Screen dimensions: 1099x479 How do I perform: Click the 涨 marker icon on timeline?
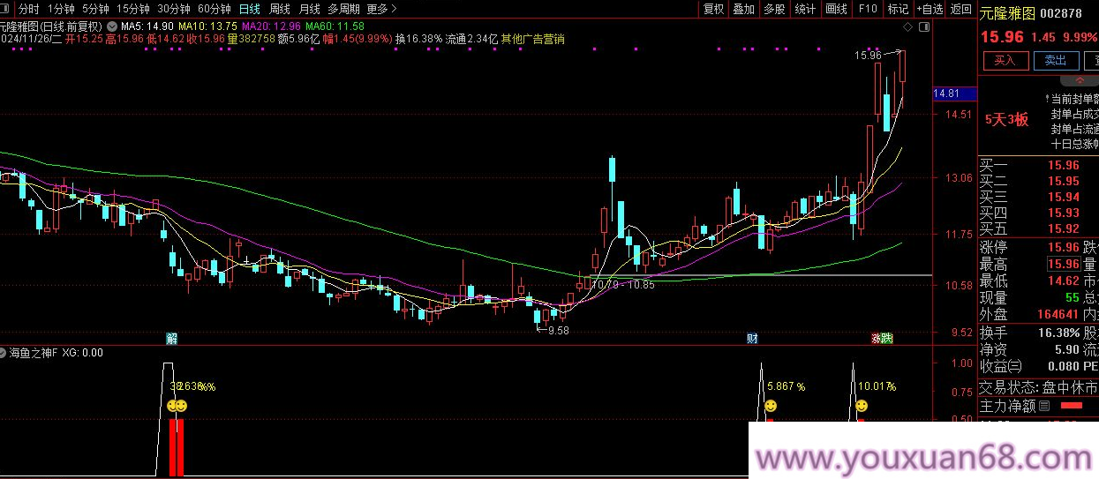point(877,338)
